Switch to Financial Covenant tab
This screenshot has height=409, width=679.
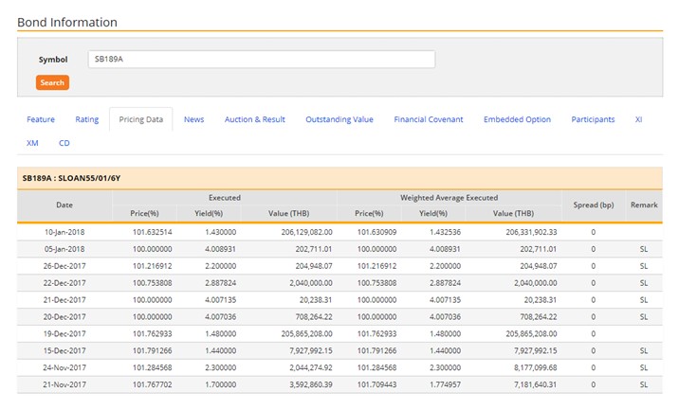click(x=428, y=119)
